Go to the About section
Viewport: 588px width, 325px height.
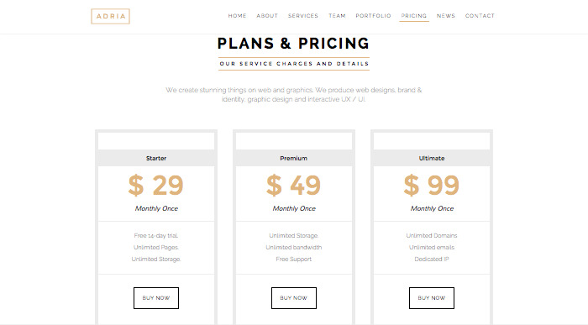coord(267,16)
